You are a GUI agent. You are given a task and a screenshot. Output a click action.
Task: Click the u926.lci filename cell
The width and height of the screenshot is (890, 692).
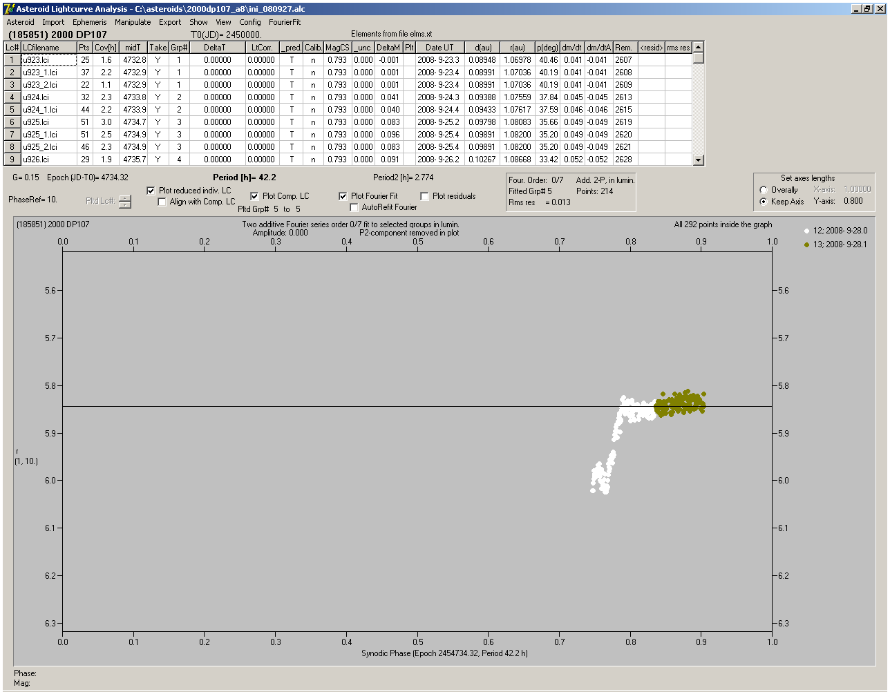[48, 160]
